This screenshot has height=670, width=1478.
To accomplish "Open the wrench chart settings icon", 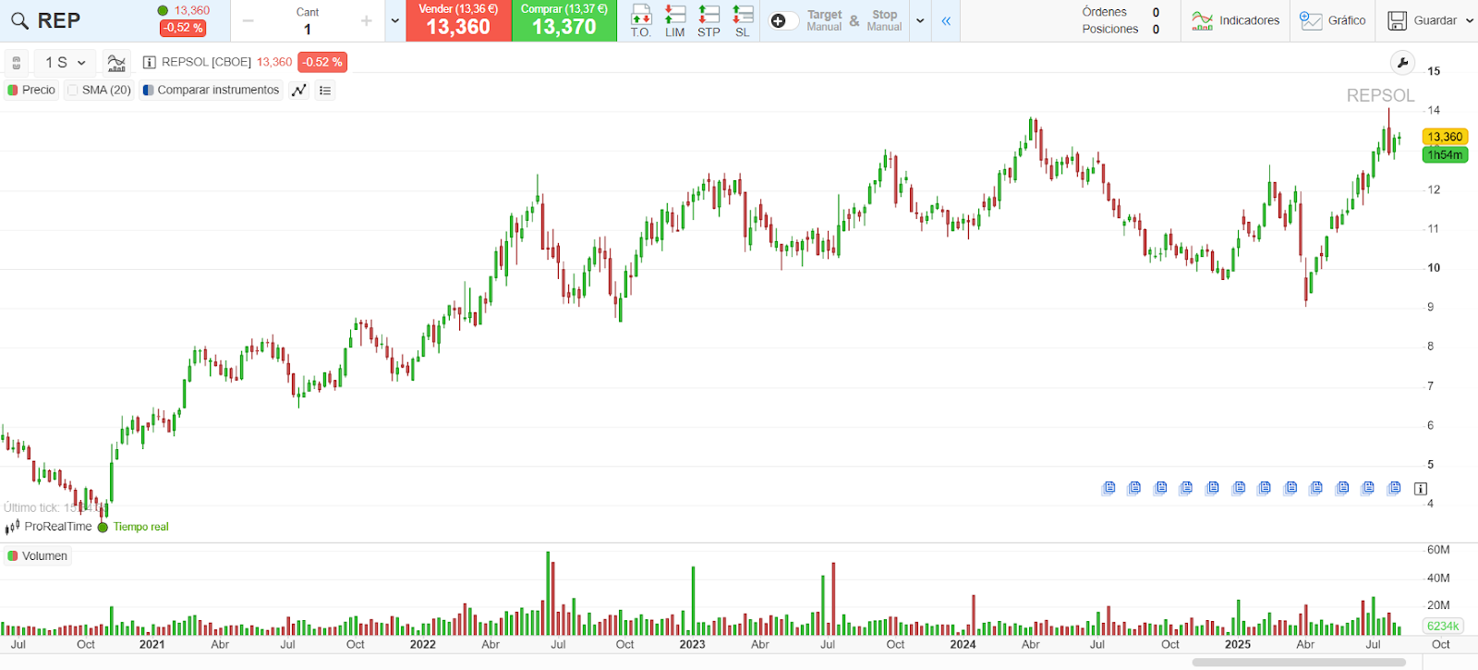I will pyautogui.click(x=1402, y=63).
